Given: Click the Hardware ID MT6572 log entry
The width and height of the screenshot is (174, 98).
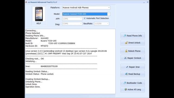Looking at the screenshot, I should click(37, 46).
